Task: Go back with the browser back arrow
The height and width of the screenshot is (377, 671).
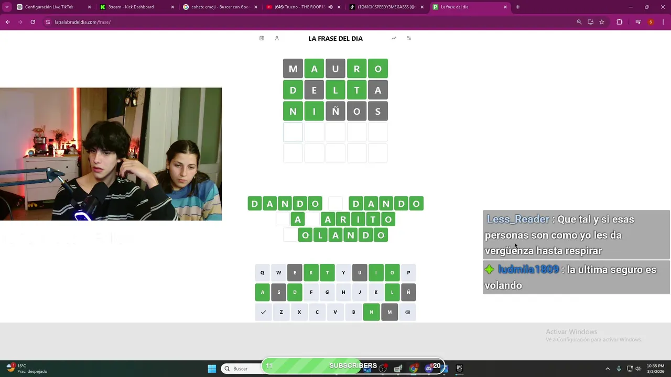Action: pyautogui.click(x=7, y=22)
